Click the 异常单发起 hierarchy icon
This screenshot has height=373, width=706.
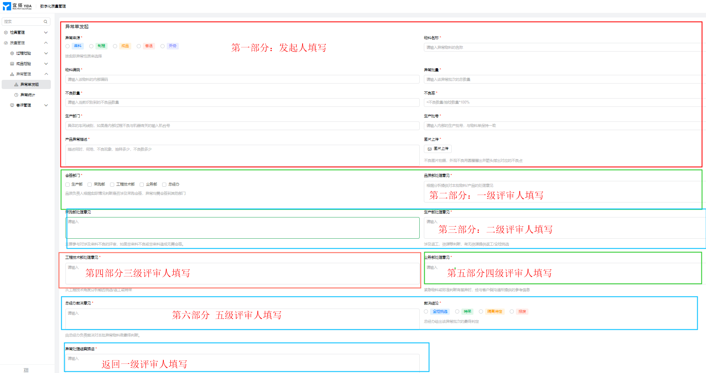coord(16,84)
